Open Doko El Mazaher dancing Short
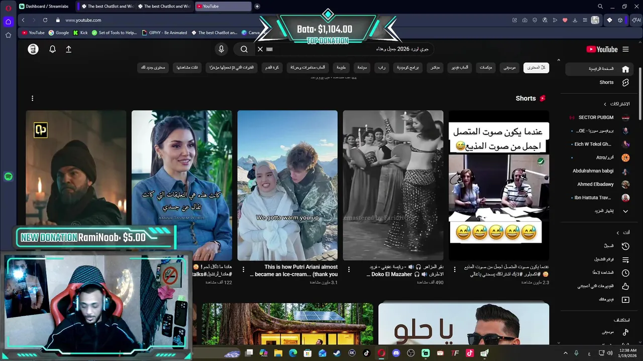This screenshot has height=361, width=643. coord(393,185)
